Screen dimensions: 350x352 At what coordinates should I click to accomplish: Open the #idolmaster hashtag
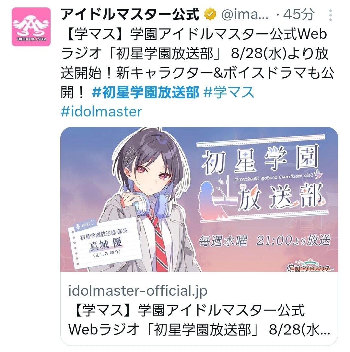click(101, 111)
